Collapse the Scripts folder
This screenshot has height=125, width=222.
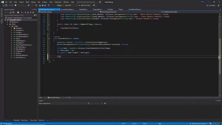[10, 26]
